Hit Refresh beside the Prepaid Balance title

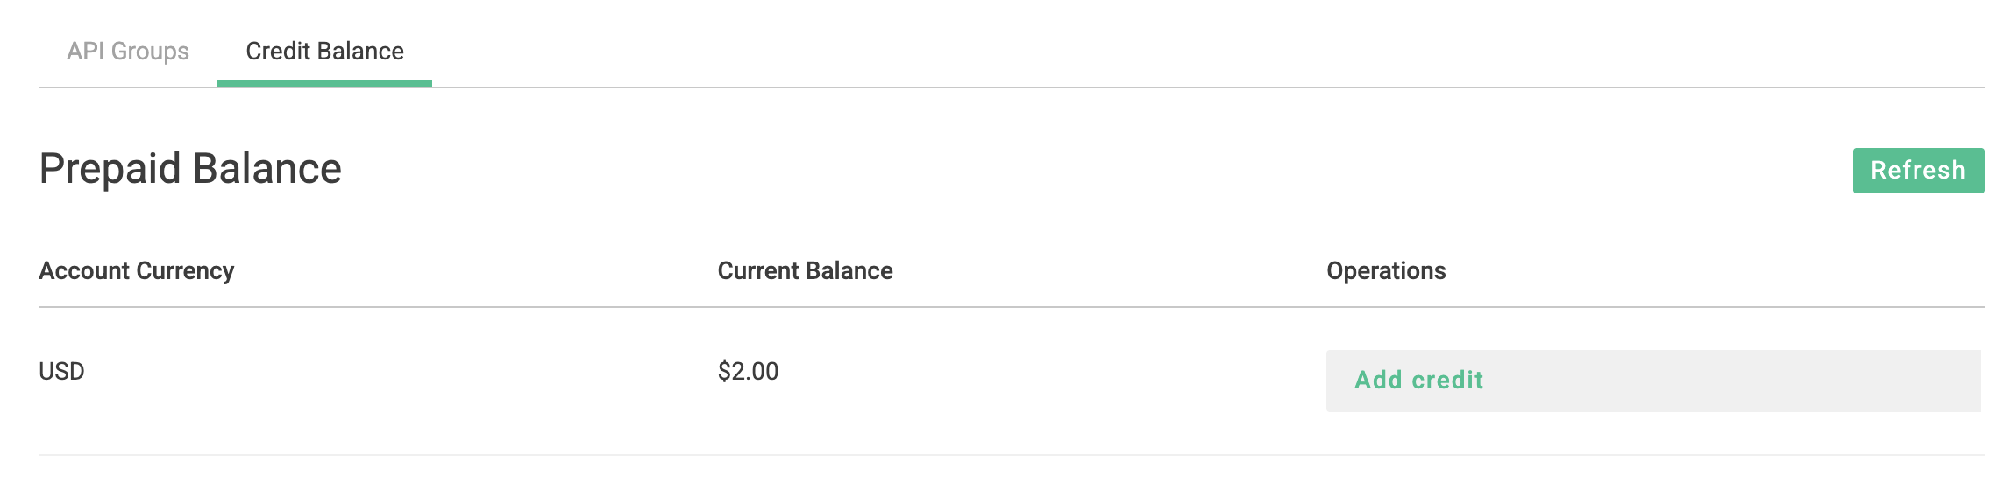click(1917, 171)
